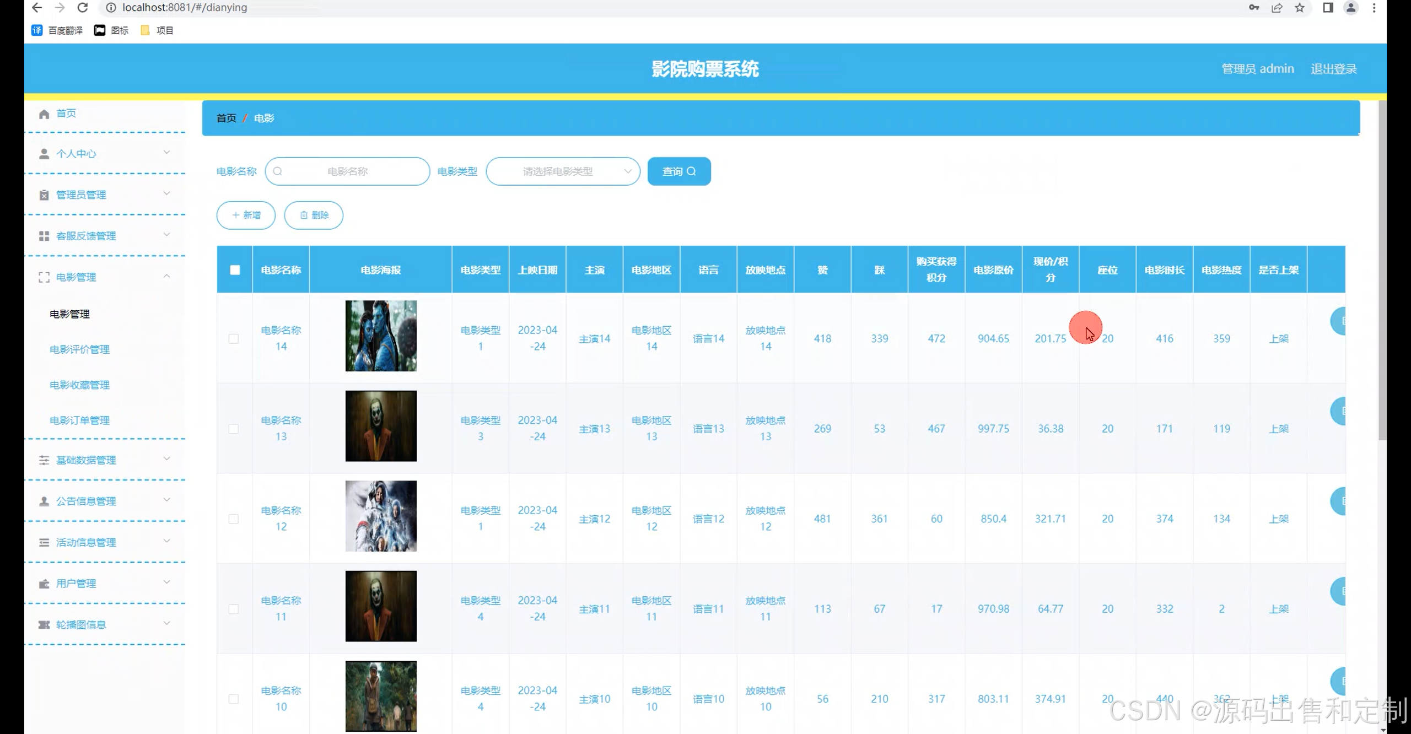
Task: Click the Avatar movie poster thumbnail
Action: [x=381, y=336]
